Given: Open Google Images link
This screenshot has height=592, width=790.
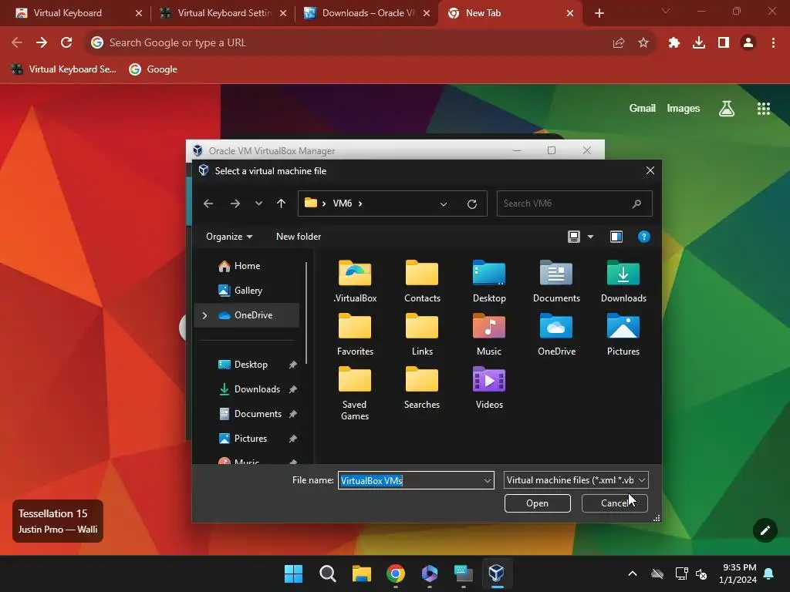Looking at the screenshot, I should (684, 108).
